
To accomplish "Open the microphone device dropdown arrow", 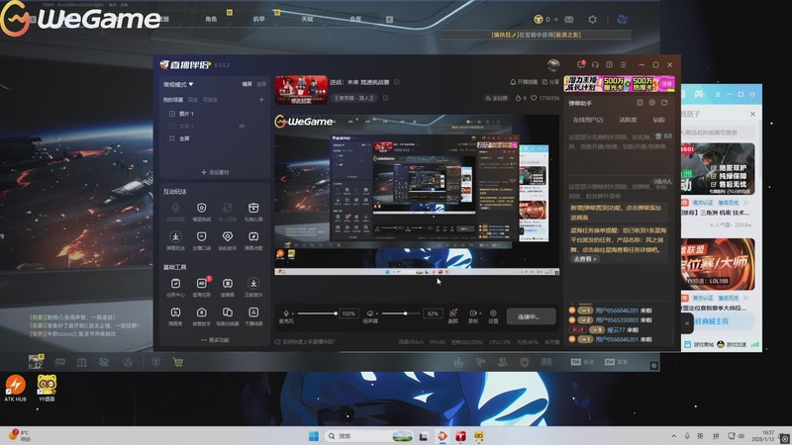I will pos(292,313).
